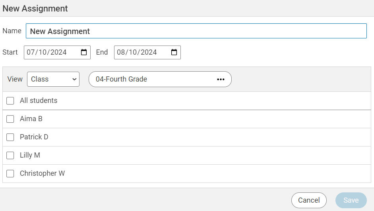Viewport: 374px width, 211px height.
Task: Open the Start date calendar picker icon
Action: pyautogui.click(x=84, y=52)
